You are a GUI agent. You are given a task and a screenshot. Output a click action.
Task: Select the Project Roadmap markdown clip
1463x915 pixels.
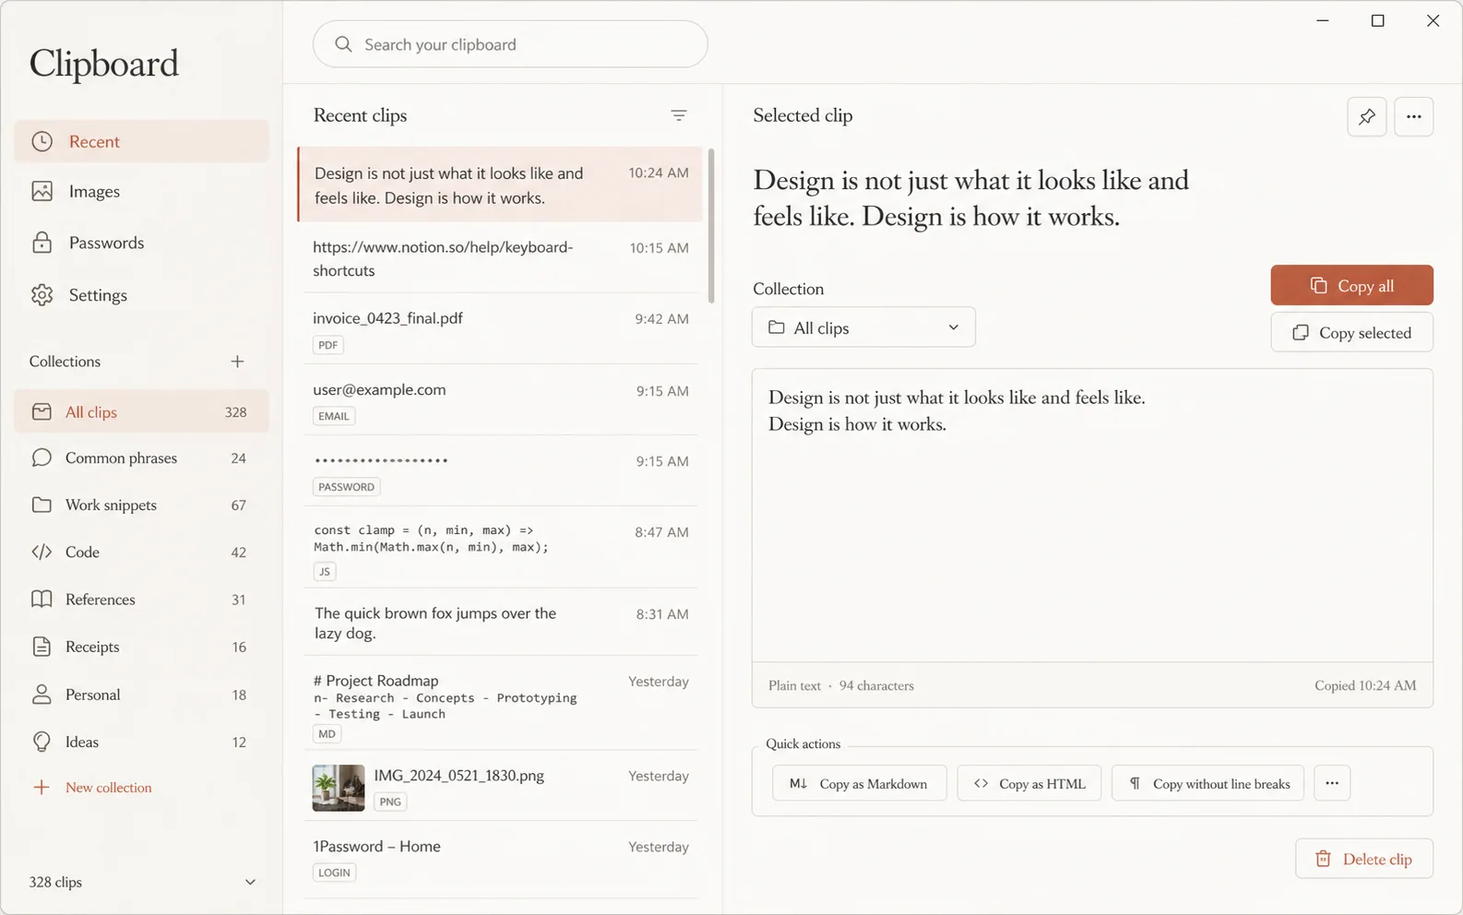pos(501,704)
